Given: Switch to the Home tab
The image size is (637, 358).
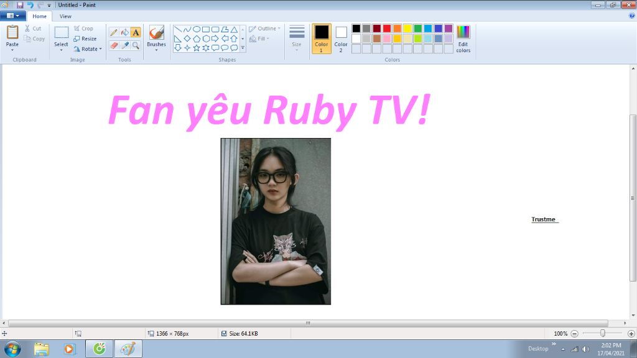Looking at the screenshot, I should pyautogui.click(x=39, y=16).
